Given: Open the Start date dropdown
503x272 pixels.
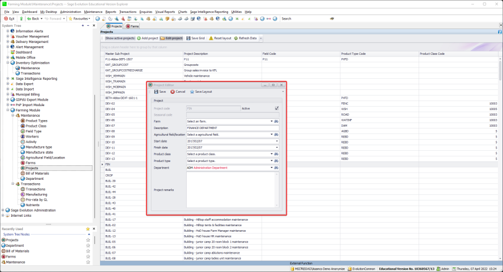Looking at the screenshot, I should pos(276,141).
